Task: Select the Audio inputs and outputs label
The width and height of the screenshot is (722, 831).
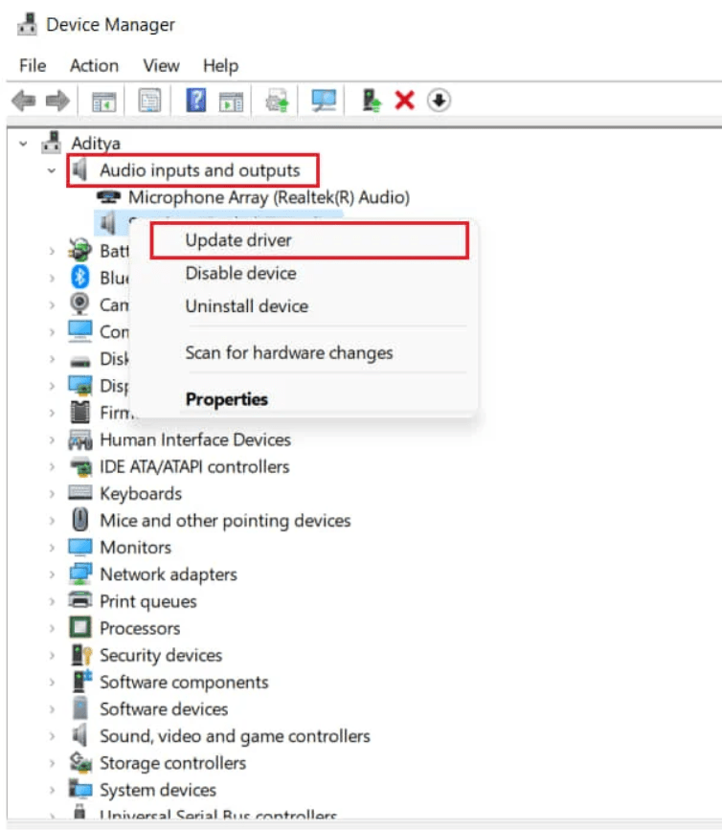Action: coord(200,170)
